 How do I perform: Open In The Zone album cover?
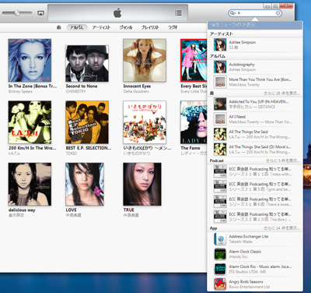pos(30,60)
